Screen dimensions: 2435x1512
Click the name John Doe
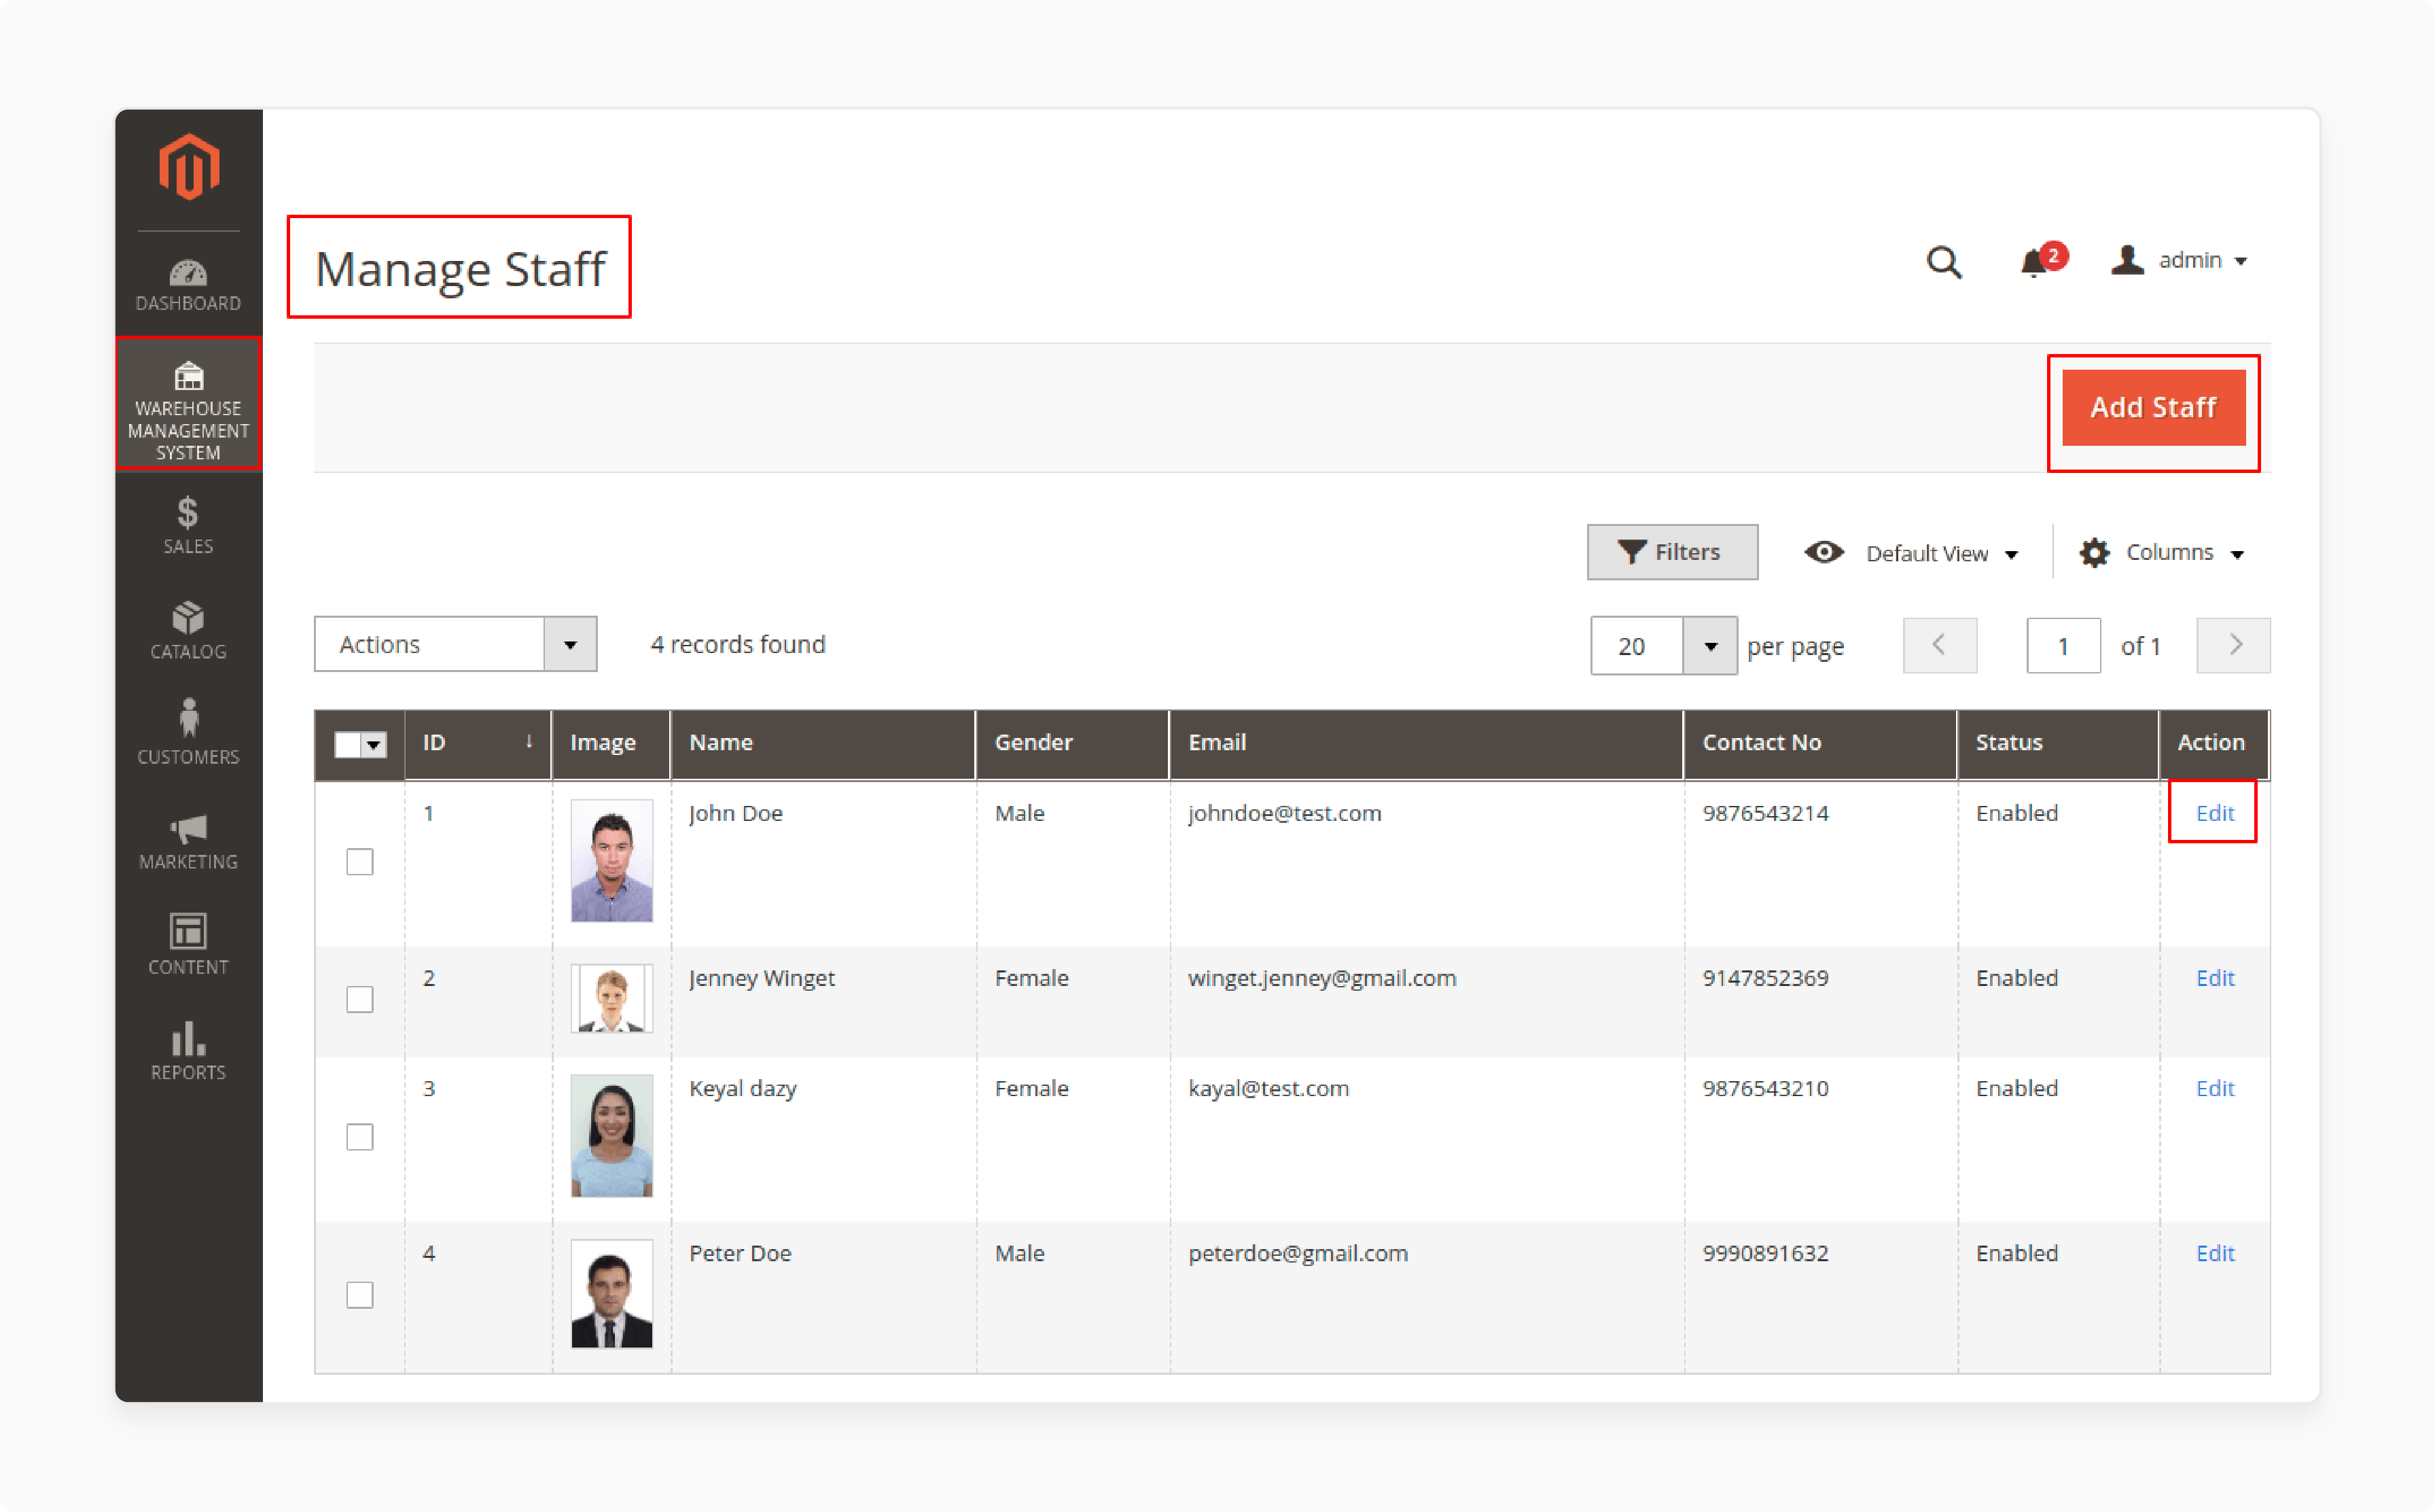(736, 814)
